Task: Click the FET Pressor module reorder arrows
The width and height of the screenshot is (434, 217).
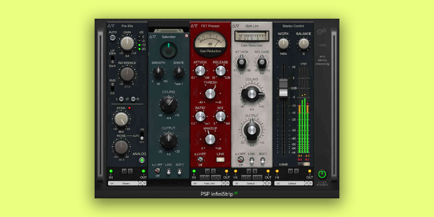Action: (x=194, y=26)
